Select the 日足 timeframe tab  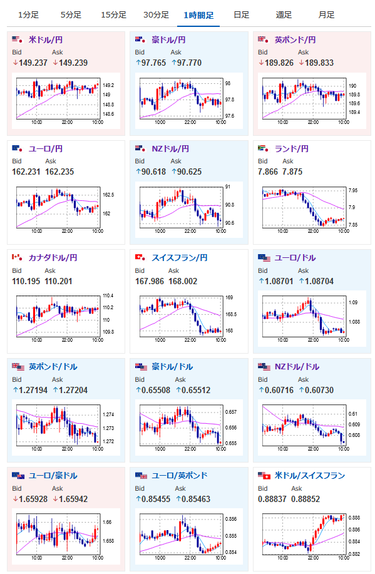(x=241, y=15)
